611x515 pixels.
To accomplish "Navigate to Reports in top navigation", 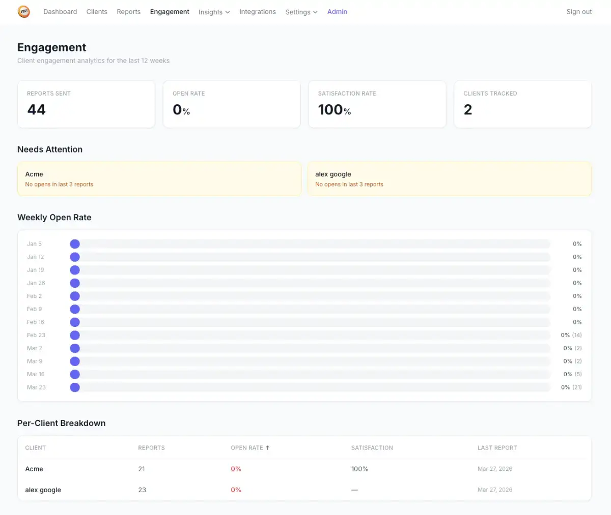I will (128, 12).
